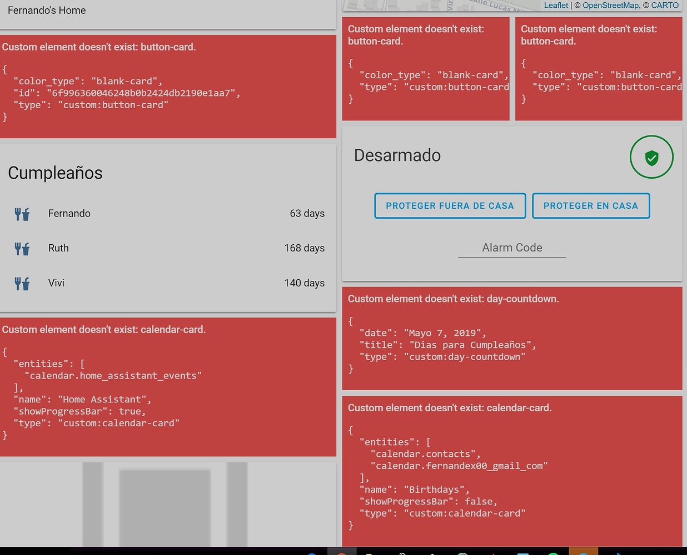Click the utensils icon next to Ruth

[x=22, y=248]
